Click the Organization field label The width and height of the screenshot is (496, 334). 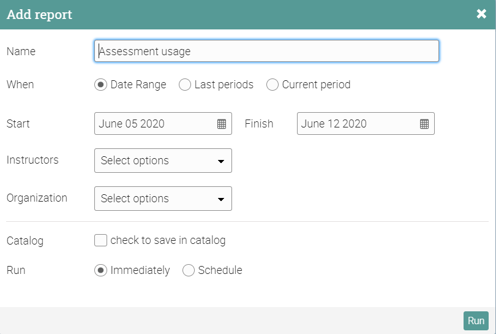point(37,198)
